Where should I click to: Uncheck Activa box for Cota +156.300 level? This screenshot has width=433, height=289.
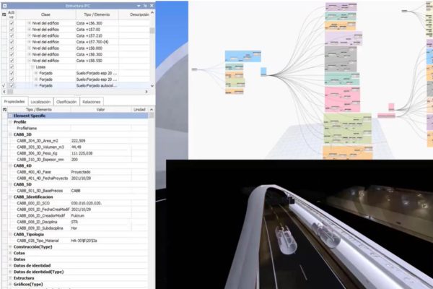pyautogui.click(x=12, y=24)
